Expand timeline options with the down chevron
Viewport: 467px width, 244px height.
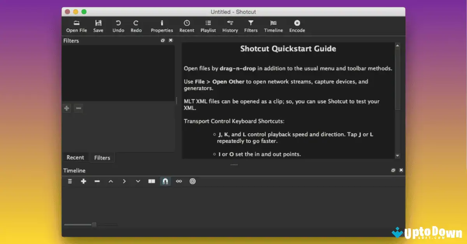pyautogui.click(x=138, y=181)
